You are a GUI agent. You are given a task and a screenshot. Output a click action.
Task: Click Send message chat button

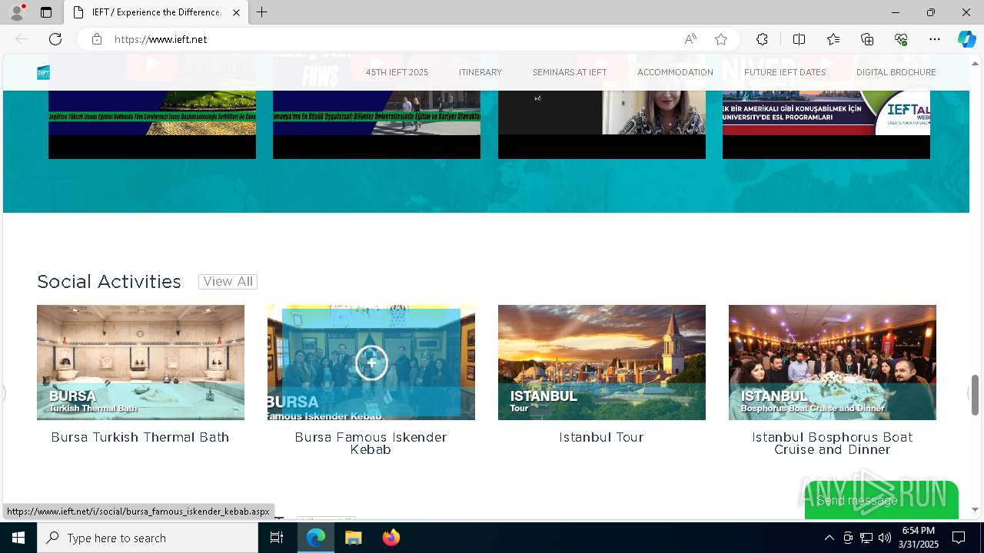coord(881,500)
